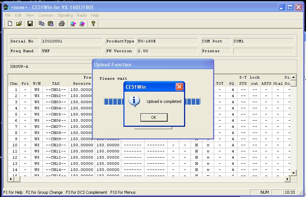
Task: Click the F2 for Group Change status text
Action: click(44, 192)
